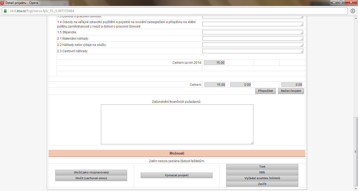Click the green padlock security icon

pos(5,11)
